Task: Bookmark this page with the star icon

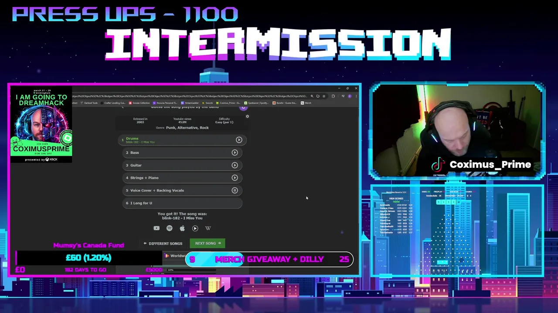Action: (323, 96)
